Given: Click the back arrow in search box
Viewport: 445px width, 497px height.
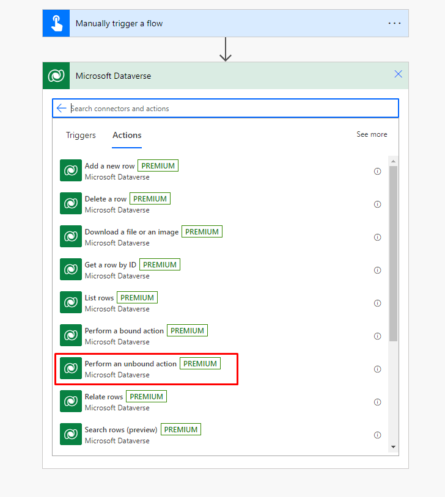Looking at the screenshot, I should [x=61, y=108].
